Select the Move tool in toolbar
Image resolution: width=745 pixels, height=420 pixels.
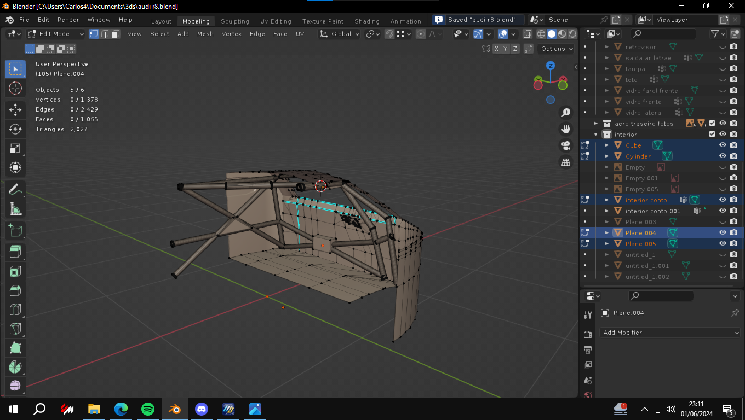coord(15,109)
